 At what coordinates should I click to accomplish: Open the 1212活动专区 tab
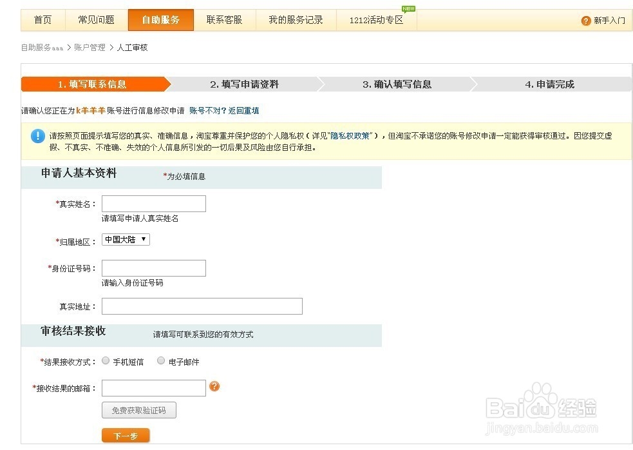point(376,20)
